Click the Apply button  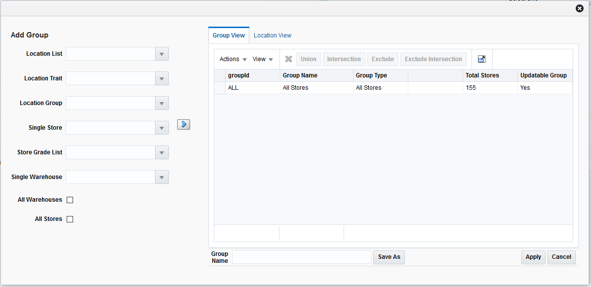click(x=533, y=257)
